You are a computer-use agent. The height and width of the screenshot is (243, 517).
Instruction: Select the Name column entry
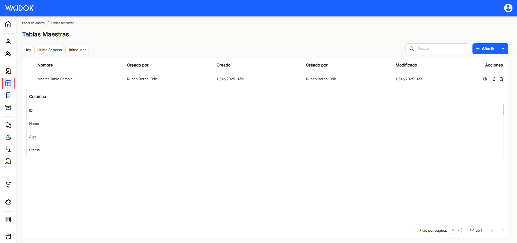coord(34,124)
